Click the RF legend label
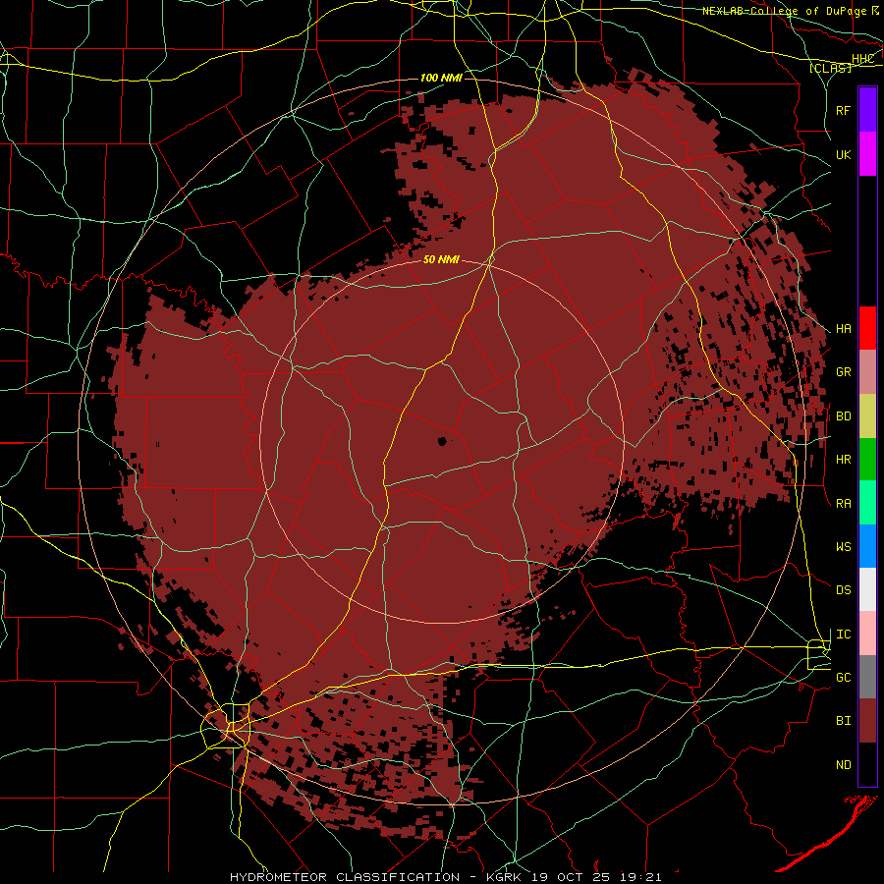Image resolution: width=884 pixels, height=884 pixels. click(843, 110)
